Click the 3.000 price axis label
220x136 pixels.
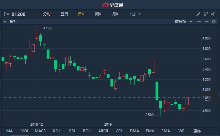207,90
